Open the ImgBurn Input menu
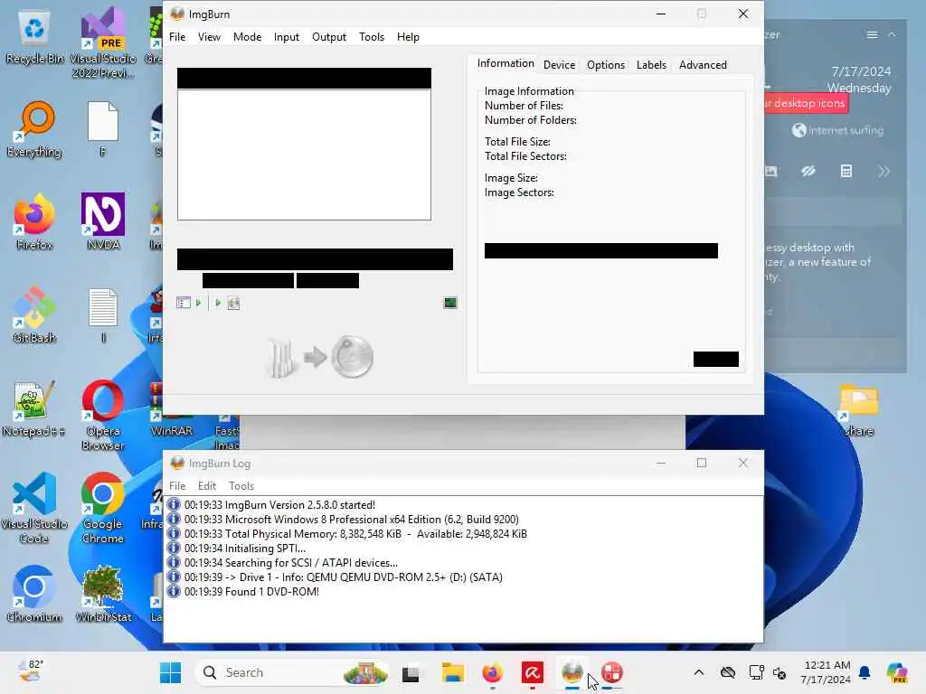The height and width of the screenshot is (694, 926). [287, 36]
